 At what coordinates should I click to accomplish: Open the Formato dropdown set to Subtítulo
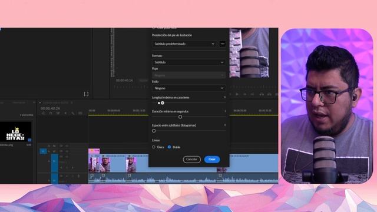tap(188, 62)
